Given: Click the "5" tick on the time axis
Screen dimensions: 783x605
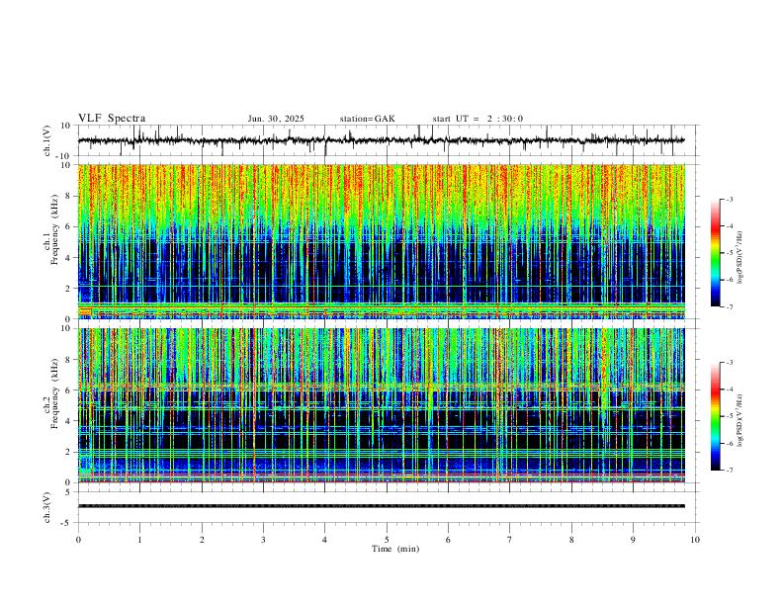Looking at the screenshot, I should pyautogui.click(x=387, y=540).
